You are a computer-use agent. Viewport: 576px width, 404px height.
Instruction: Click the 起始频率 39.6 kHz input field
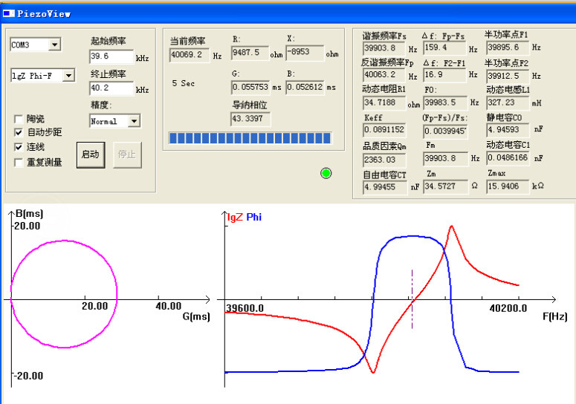coord(111,56)
